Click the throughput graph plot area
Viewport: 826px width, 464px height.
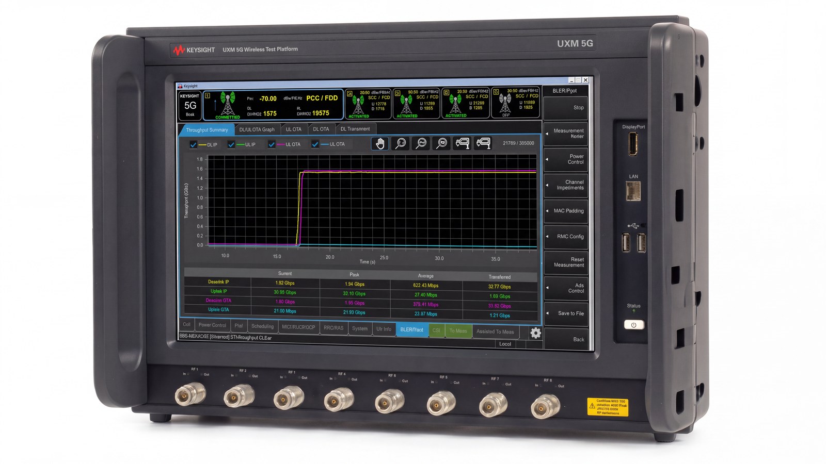(372, 201)
